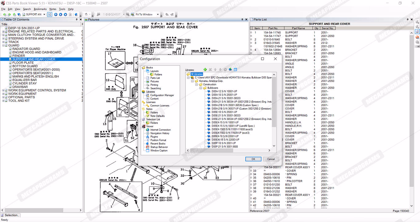Click the table of contents toggle toolbar icon
Image resolution: width=420 pixels, height=222 pixels.
coord(50,14)
